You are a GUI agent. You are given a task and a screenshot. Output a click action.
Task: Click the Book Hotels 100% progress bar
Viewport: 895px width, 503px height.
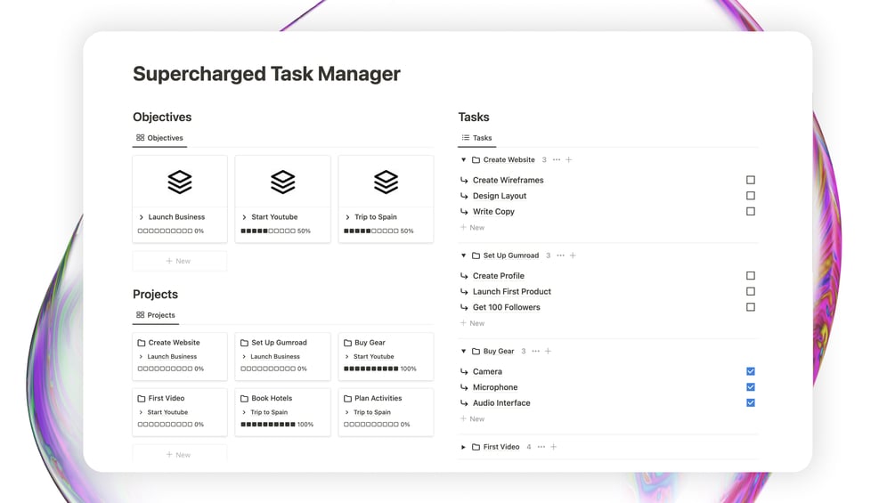point(268,425)
